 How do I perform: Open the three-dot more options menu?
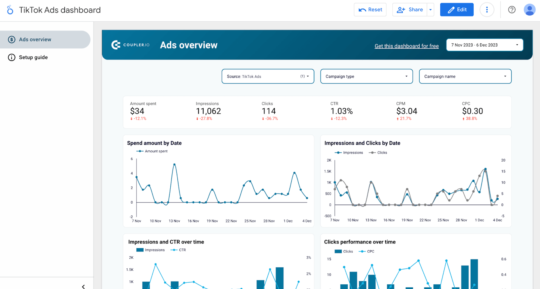coord(487,10)
